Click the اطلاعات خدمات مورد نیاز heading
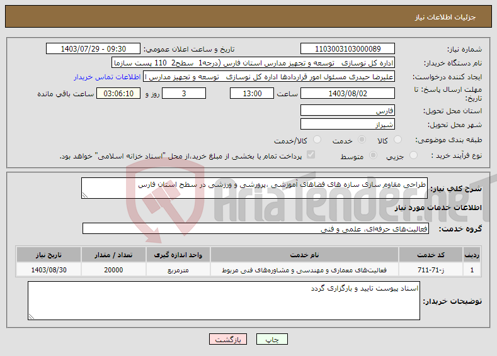 click(438, 208)
